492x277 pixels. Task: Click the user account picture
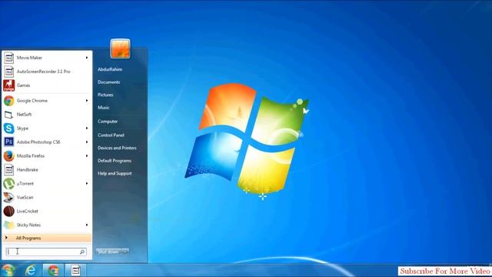tap(120, 48)
